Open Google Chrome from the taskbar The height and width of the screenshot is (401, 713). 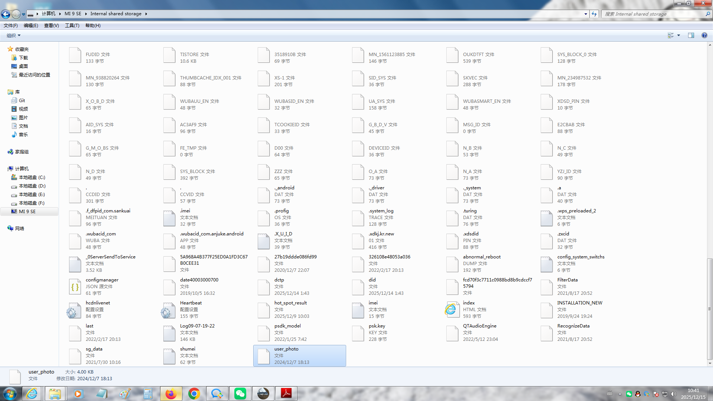tap(194, 394)
